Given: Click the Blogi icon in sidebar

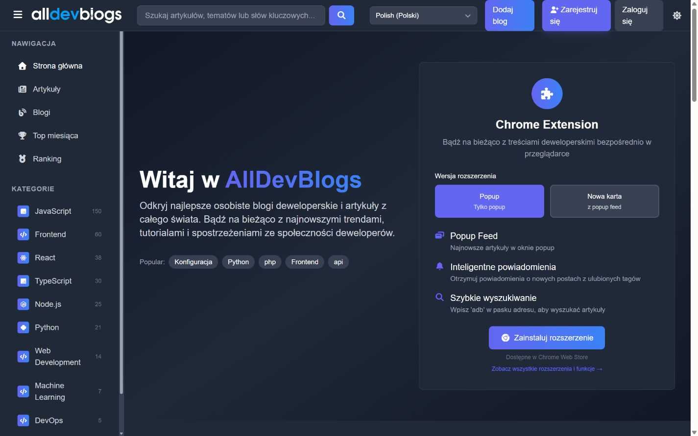Looking at the screenshot, I should [x=22, y=113].
